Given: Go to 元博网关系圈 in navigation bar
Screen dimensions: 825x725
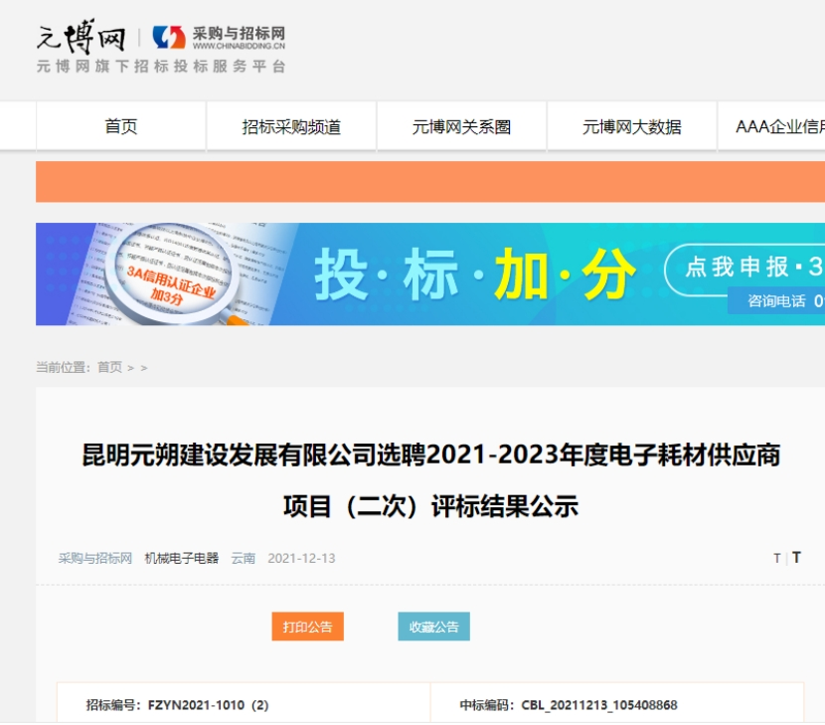Looking at the screenshot, I should click(x=461, y=126).
